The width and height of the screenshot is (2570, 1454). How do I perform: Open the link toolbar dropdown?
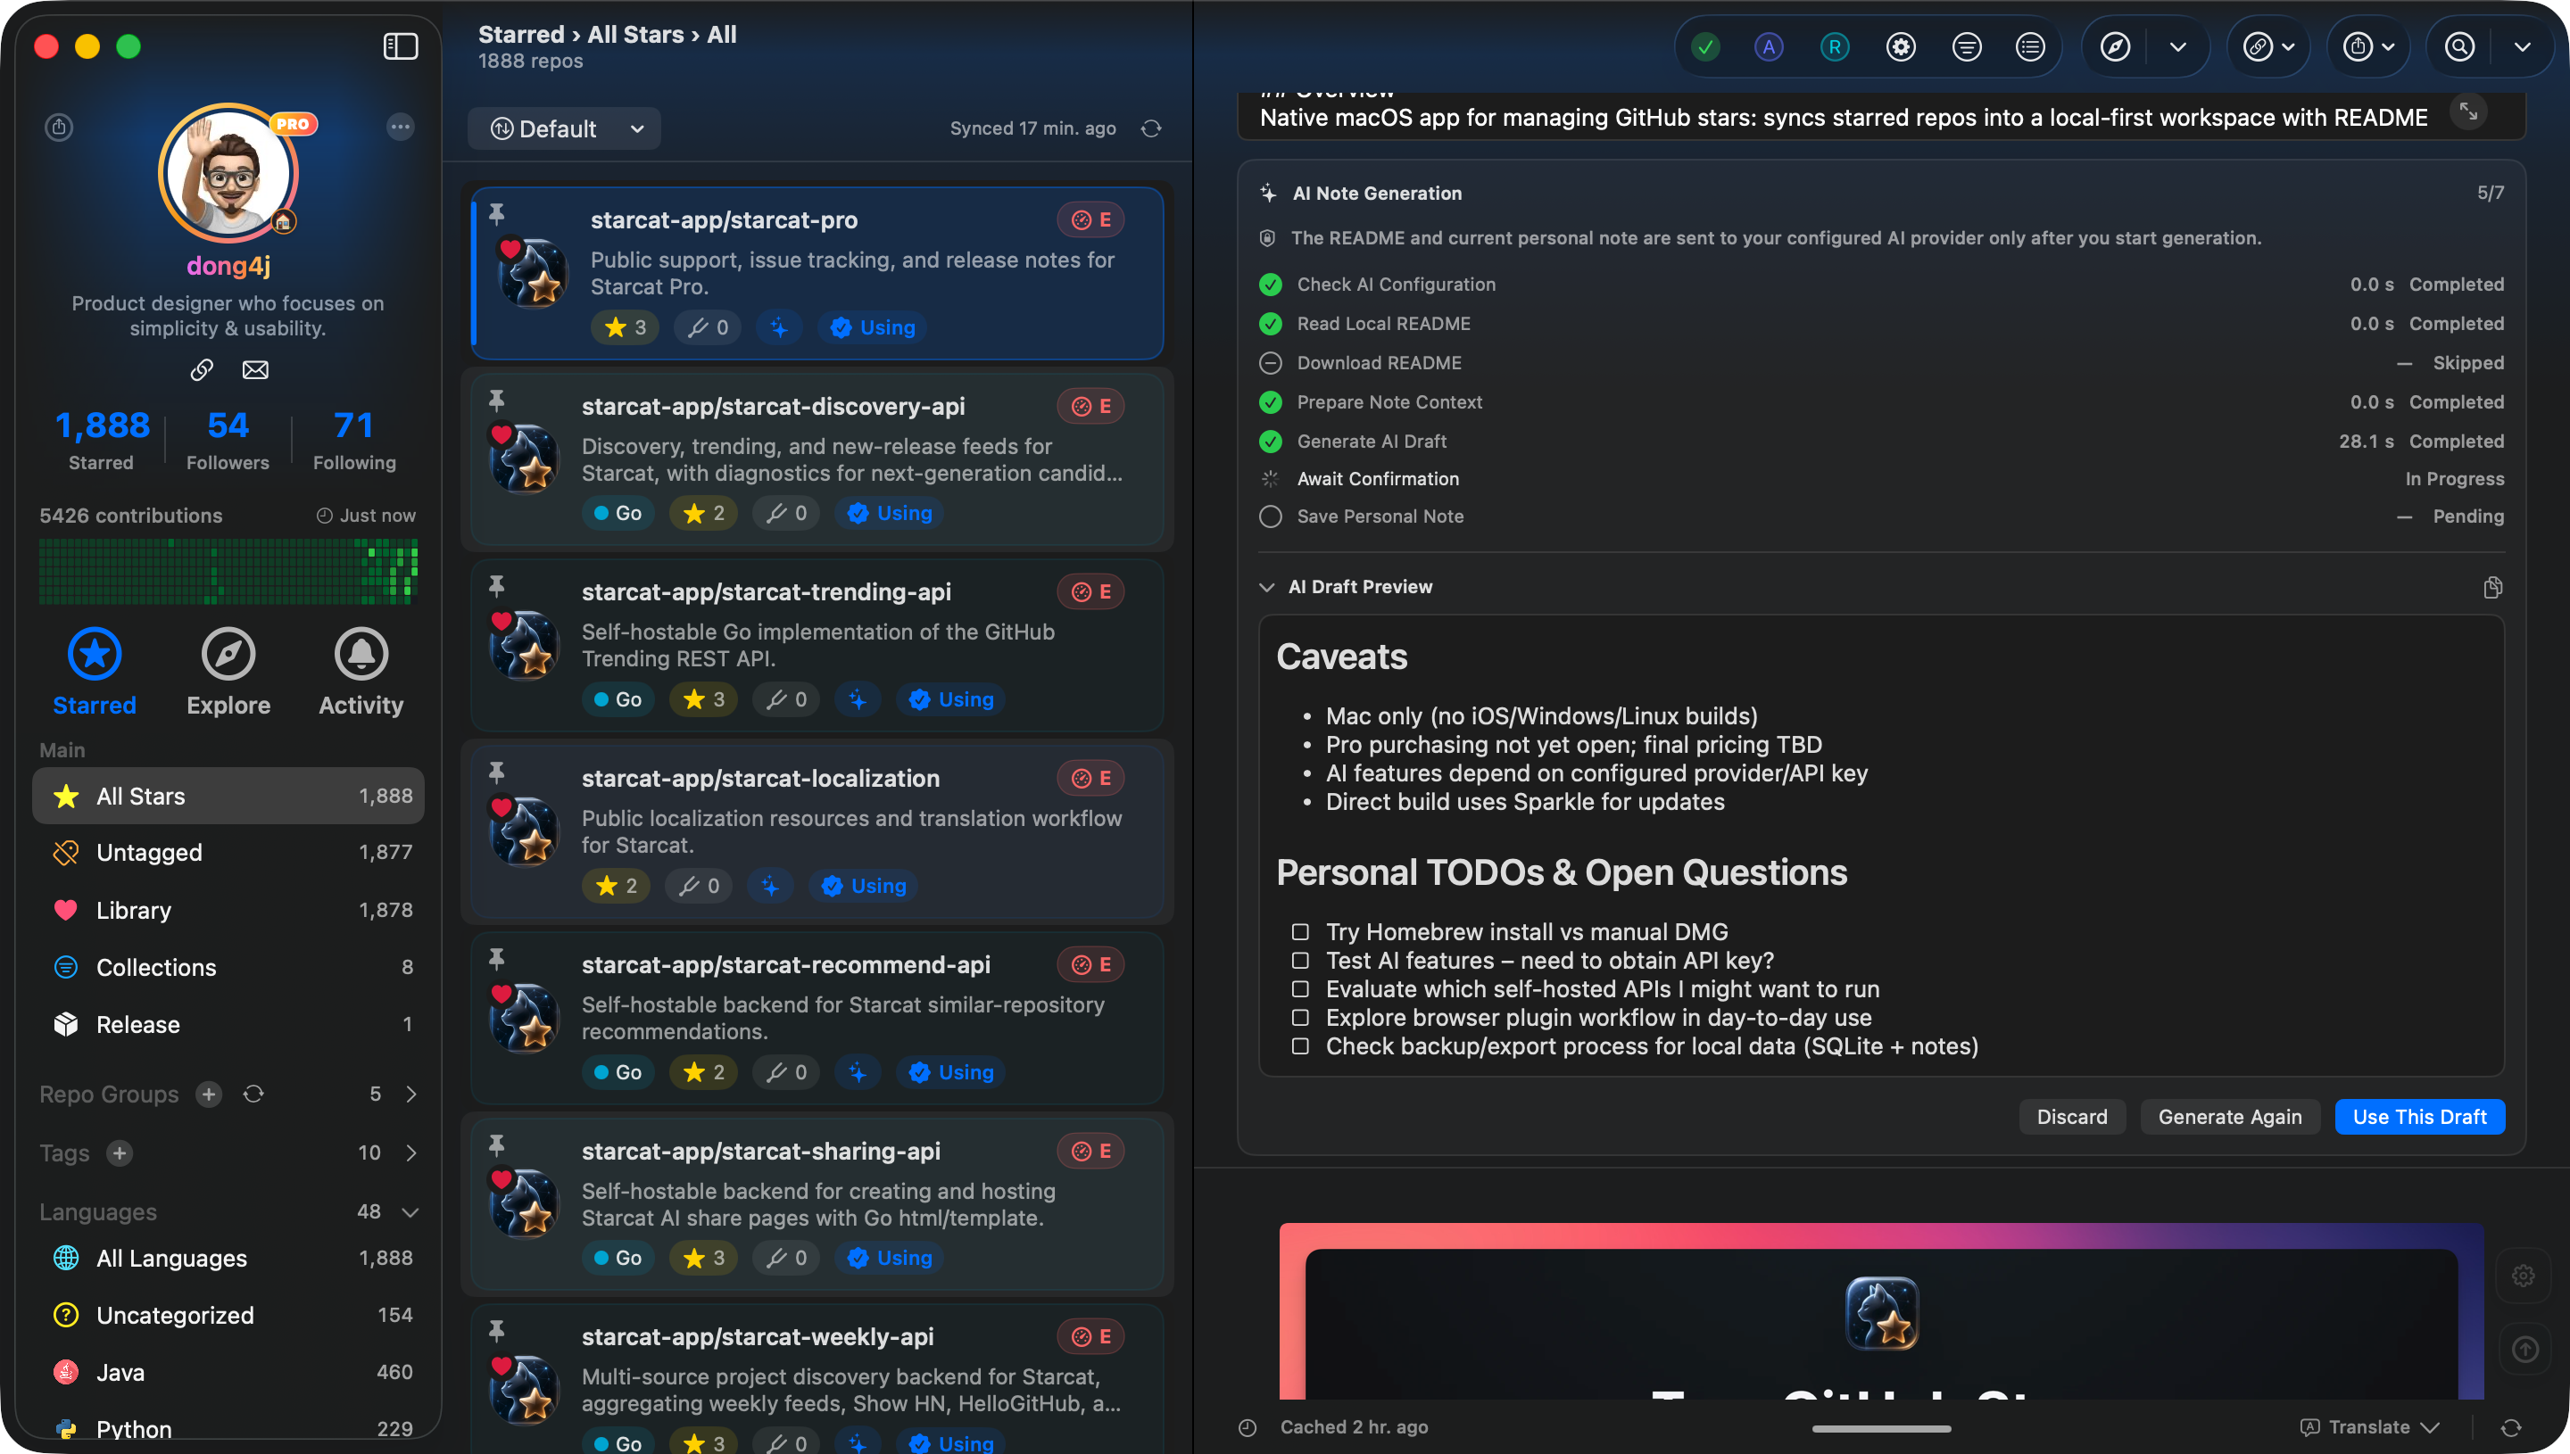tap(2269, 47)
